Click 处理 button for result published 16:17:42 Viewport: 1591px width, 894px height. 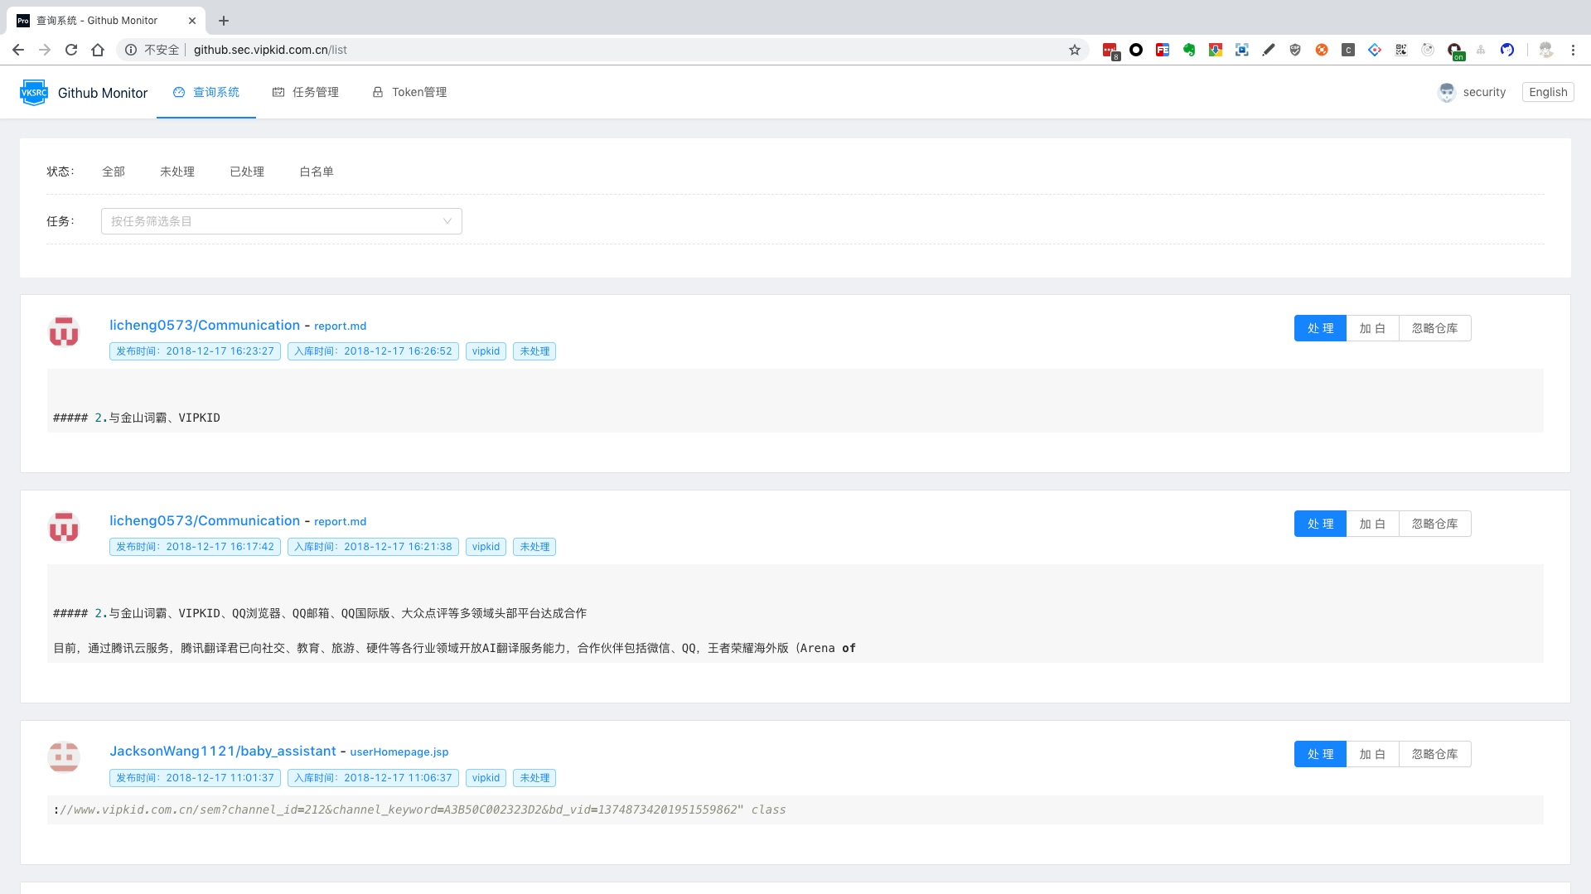(1320, 524)
